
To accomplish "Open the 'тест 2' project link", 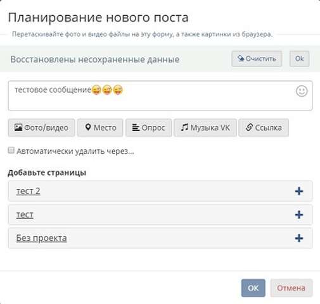I will click(x=28, y=191).
